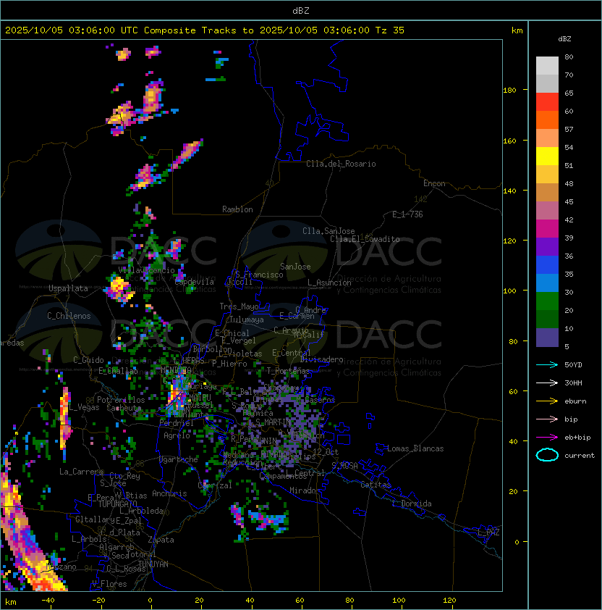Viewport: 602px width, 610px height.
Task: Click the cyan 'current' ellipse symbol
Action: tap(547, 455)
